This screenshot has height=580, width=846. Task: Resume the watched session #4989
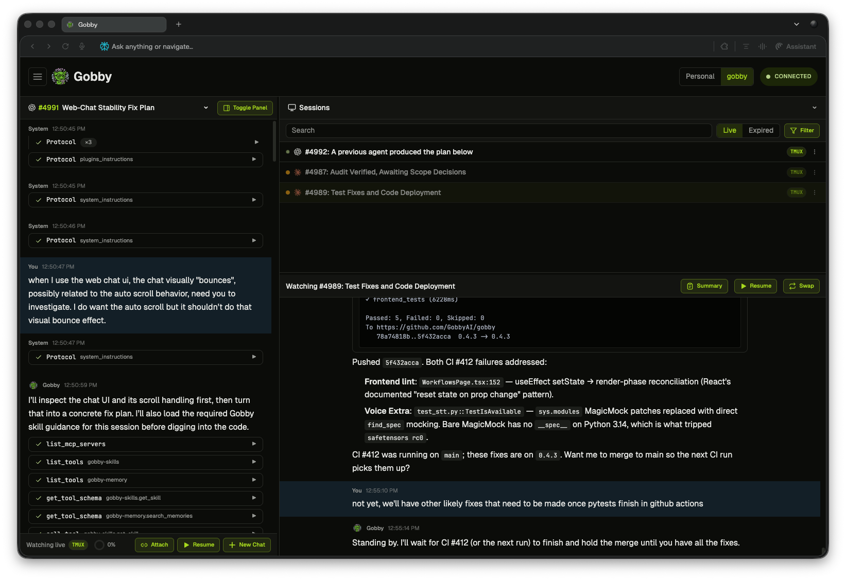(x=755, y=286)
